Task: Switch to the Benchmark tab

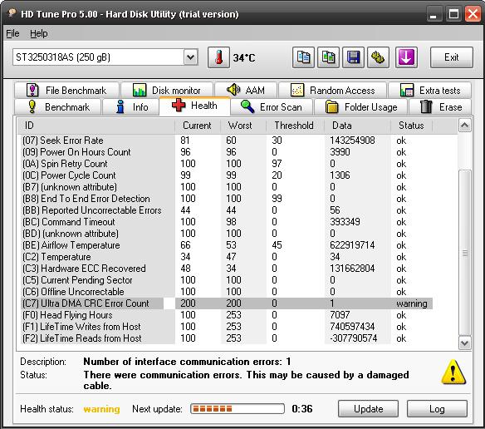Action: click(58, 107)
